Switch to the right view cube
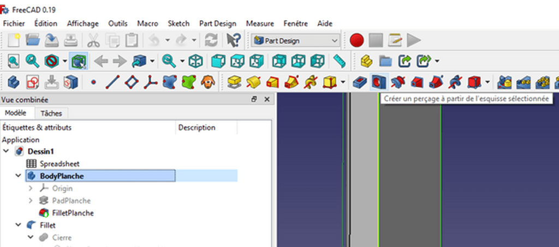Viewport: 559px width, 247px height. click(x=257, y=62)
